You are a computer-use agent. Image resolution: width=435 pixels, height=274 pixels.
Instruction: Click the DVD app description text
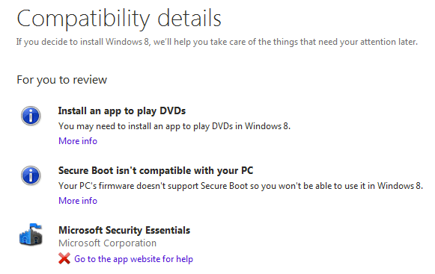[174, 126]
